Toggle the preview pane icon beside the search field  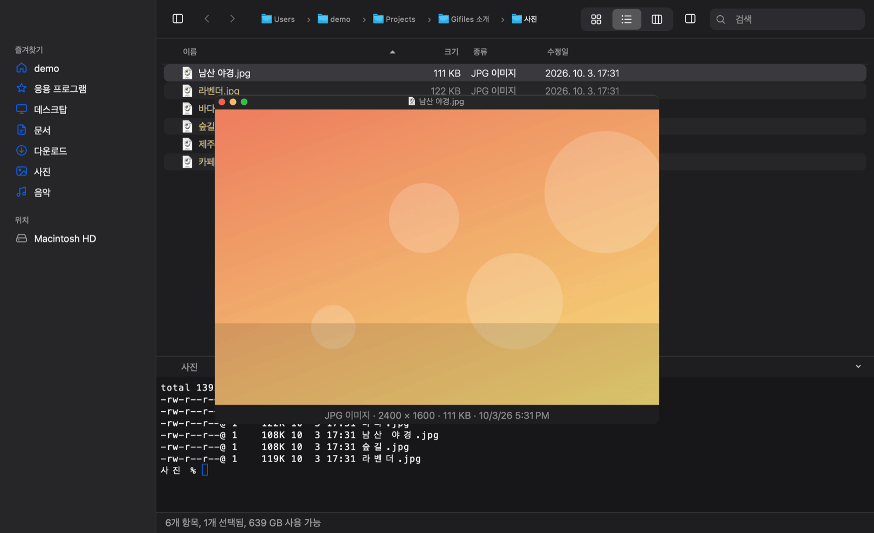pos(690,19)
